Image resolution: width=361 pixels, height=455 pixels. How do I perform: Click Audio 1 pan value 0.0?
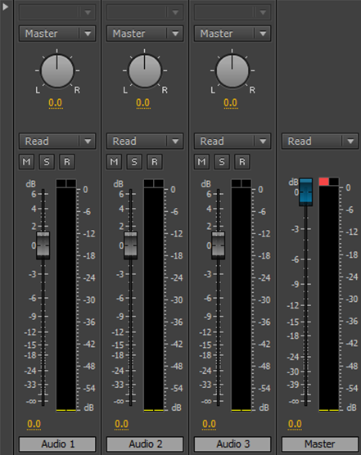click(56, 103)
